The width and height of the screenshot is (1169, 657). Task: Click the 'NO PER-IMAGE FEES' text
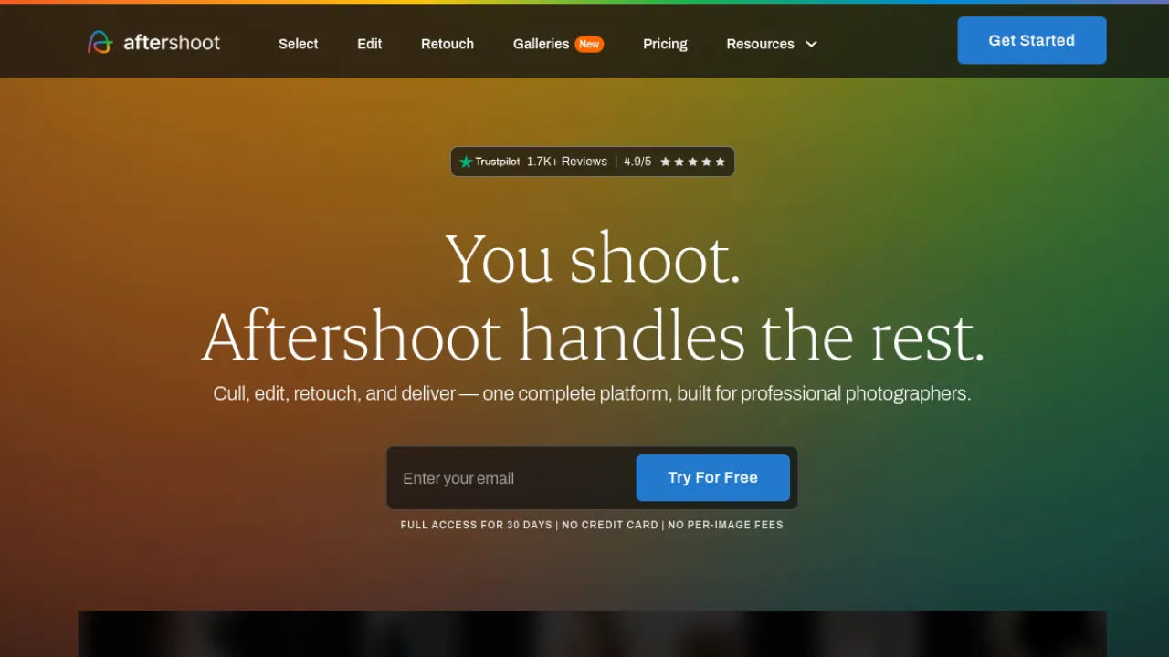(726, 525)
